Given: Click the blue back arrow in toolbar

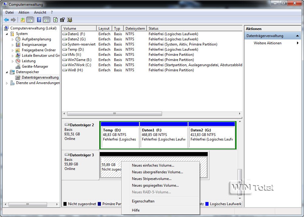Looking at the screenshot, I should pyautogui.click(x=6, y=20).
